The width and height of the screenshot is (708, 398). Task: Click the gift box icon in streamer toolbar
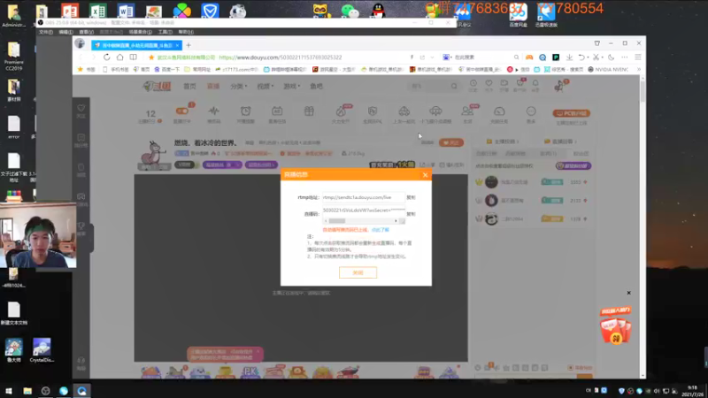point(309,111)
